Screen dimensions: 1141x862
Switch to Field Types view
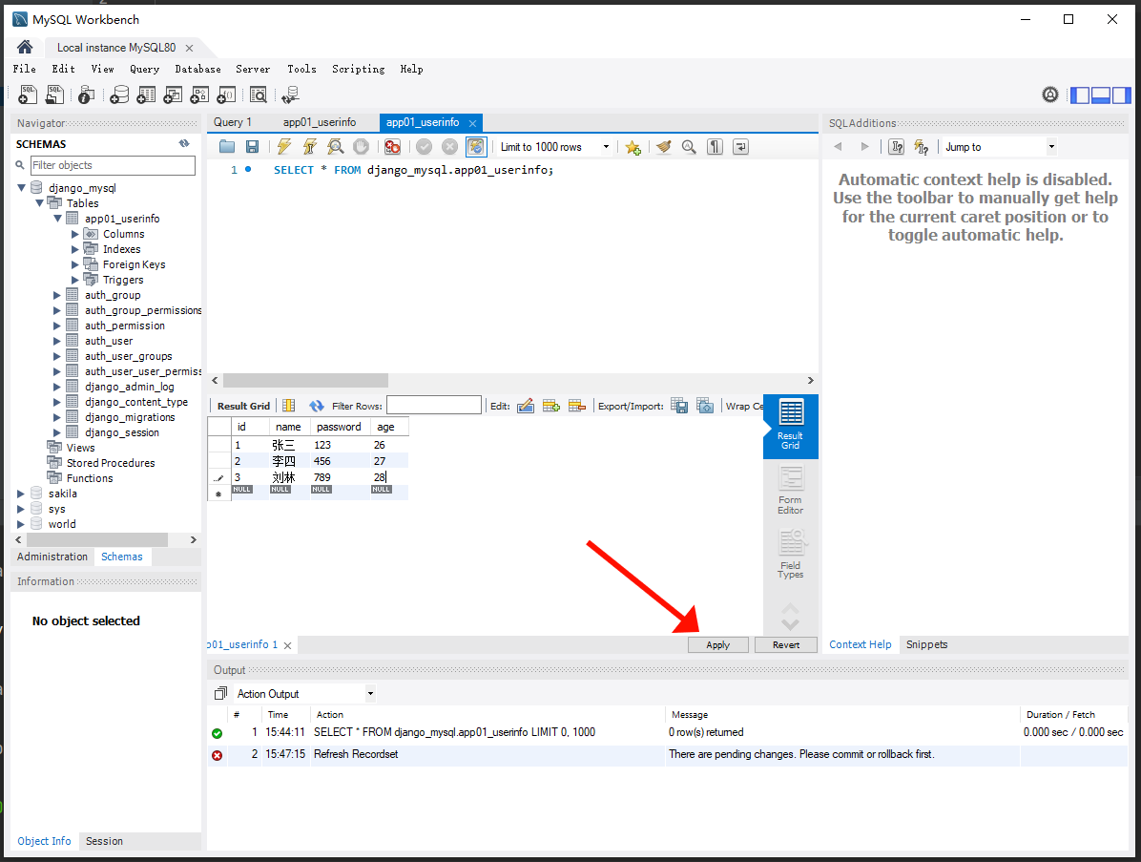point(790,554)
